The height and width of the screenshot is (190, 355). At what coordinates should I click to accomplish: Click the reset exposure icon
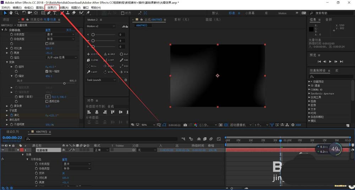tap(293, 125)
